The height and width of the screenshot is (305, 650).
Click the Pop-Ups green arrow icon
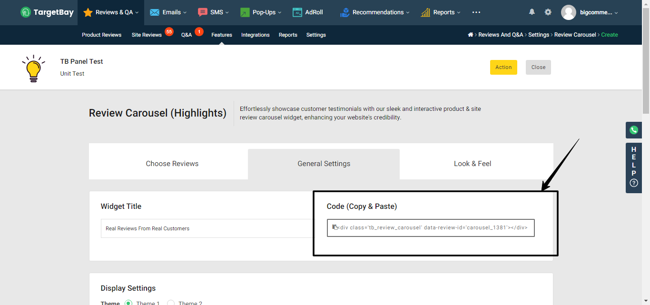245,12
